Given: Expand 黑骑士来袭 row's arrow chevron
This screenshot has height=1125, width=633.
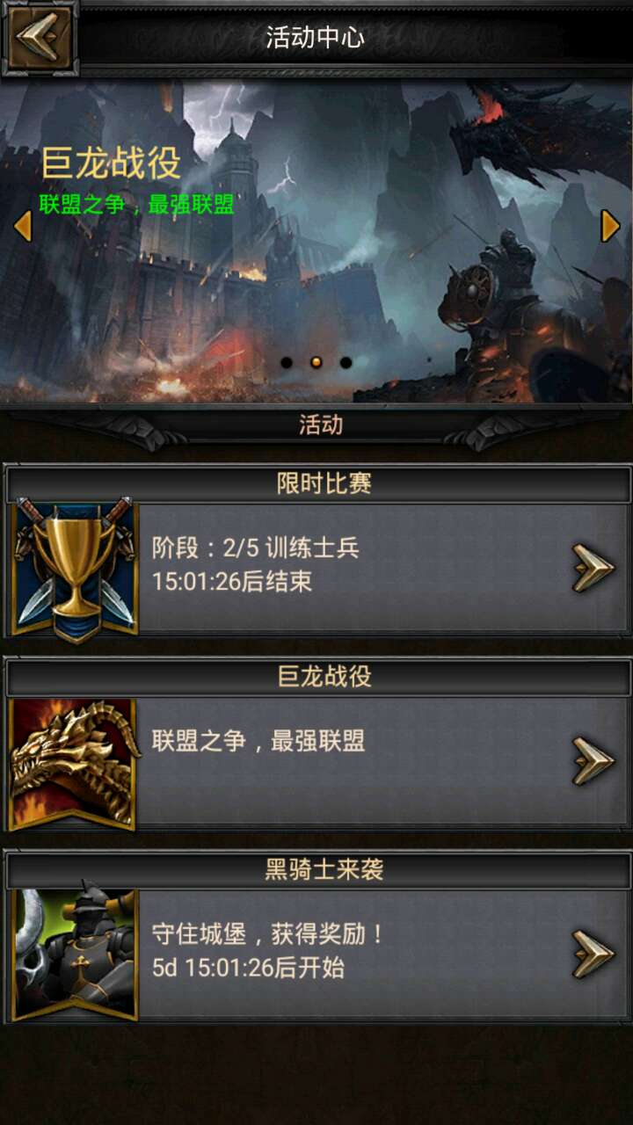Looking at the screenshot, I should pyautogui.click(x=593, y=954).
